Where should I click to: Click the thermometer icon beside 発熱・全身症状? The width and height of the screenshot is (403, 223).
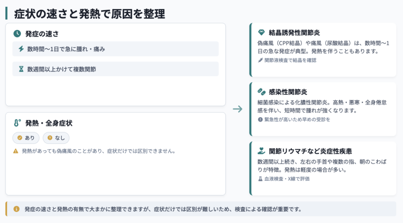point(17,123)
